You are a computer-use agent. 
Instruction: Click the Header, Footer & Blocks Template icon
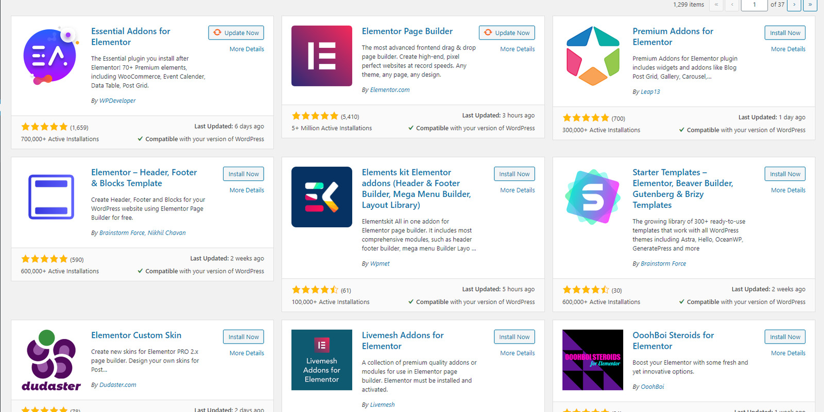point(51,197)
